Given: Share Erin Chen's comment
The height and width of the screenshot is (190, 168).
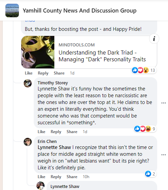Looking at the screenshot, I should (x=72, y=177).
